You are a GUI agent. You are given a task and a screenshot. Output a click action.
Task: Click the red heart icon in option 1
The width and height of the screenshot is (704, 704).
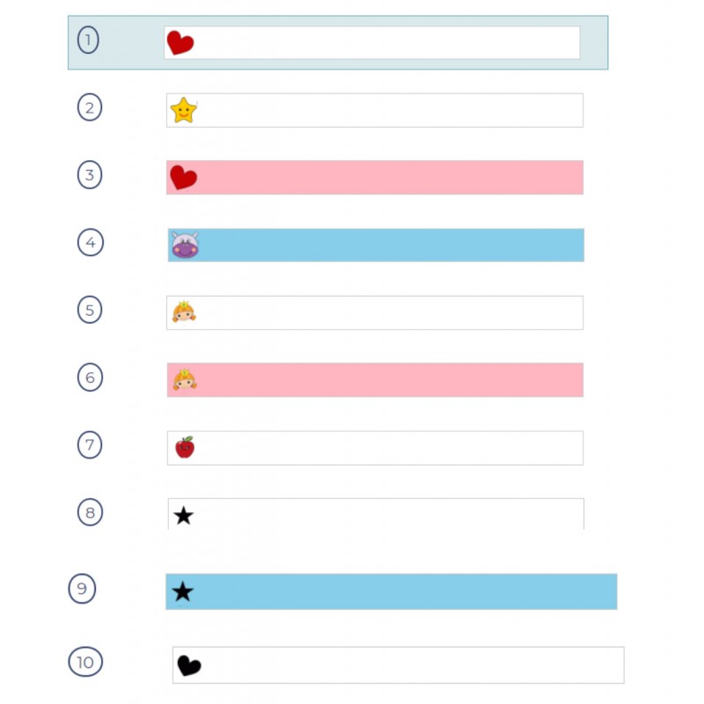click(x=180, y=43)
